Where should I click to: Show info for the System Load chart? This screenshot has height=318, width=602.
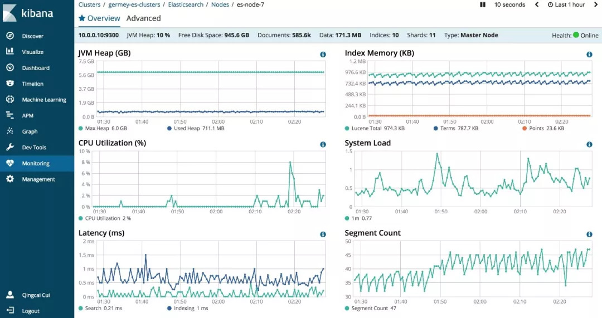pyautogui.click(x=589, y=144)
